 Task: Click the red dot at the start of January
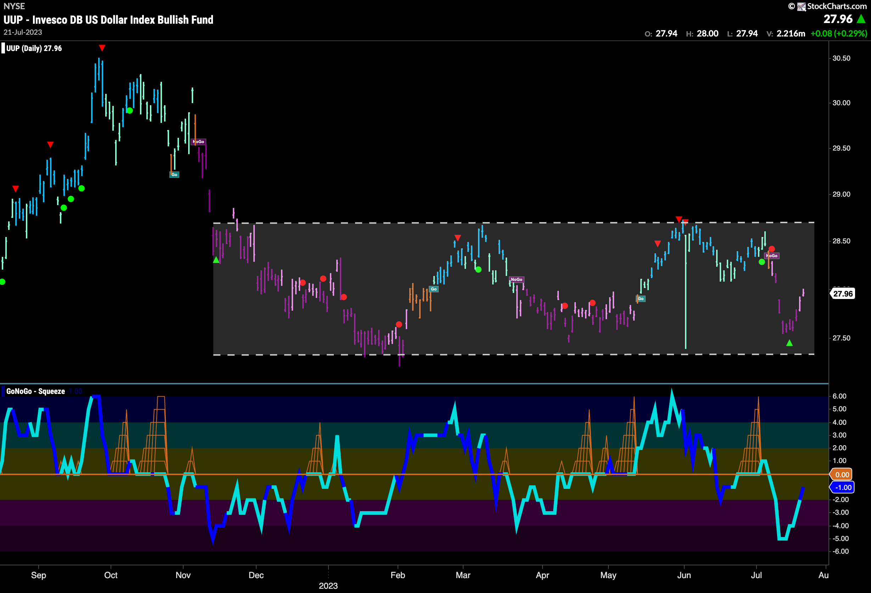tap(323, 279)
